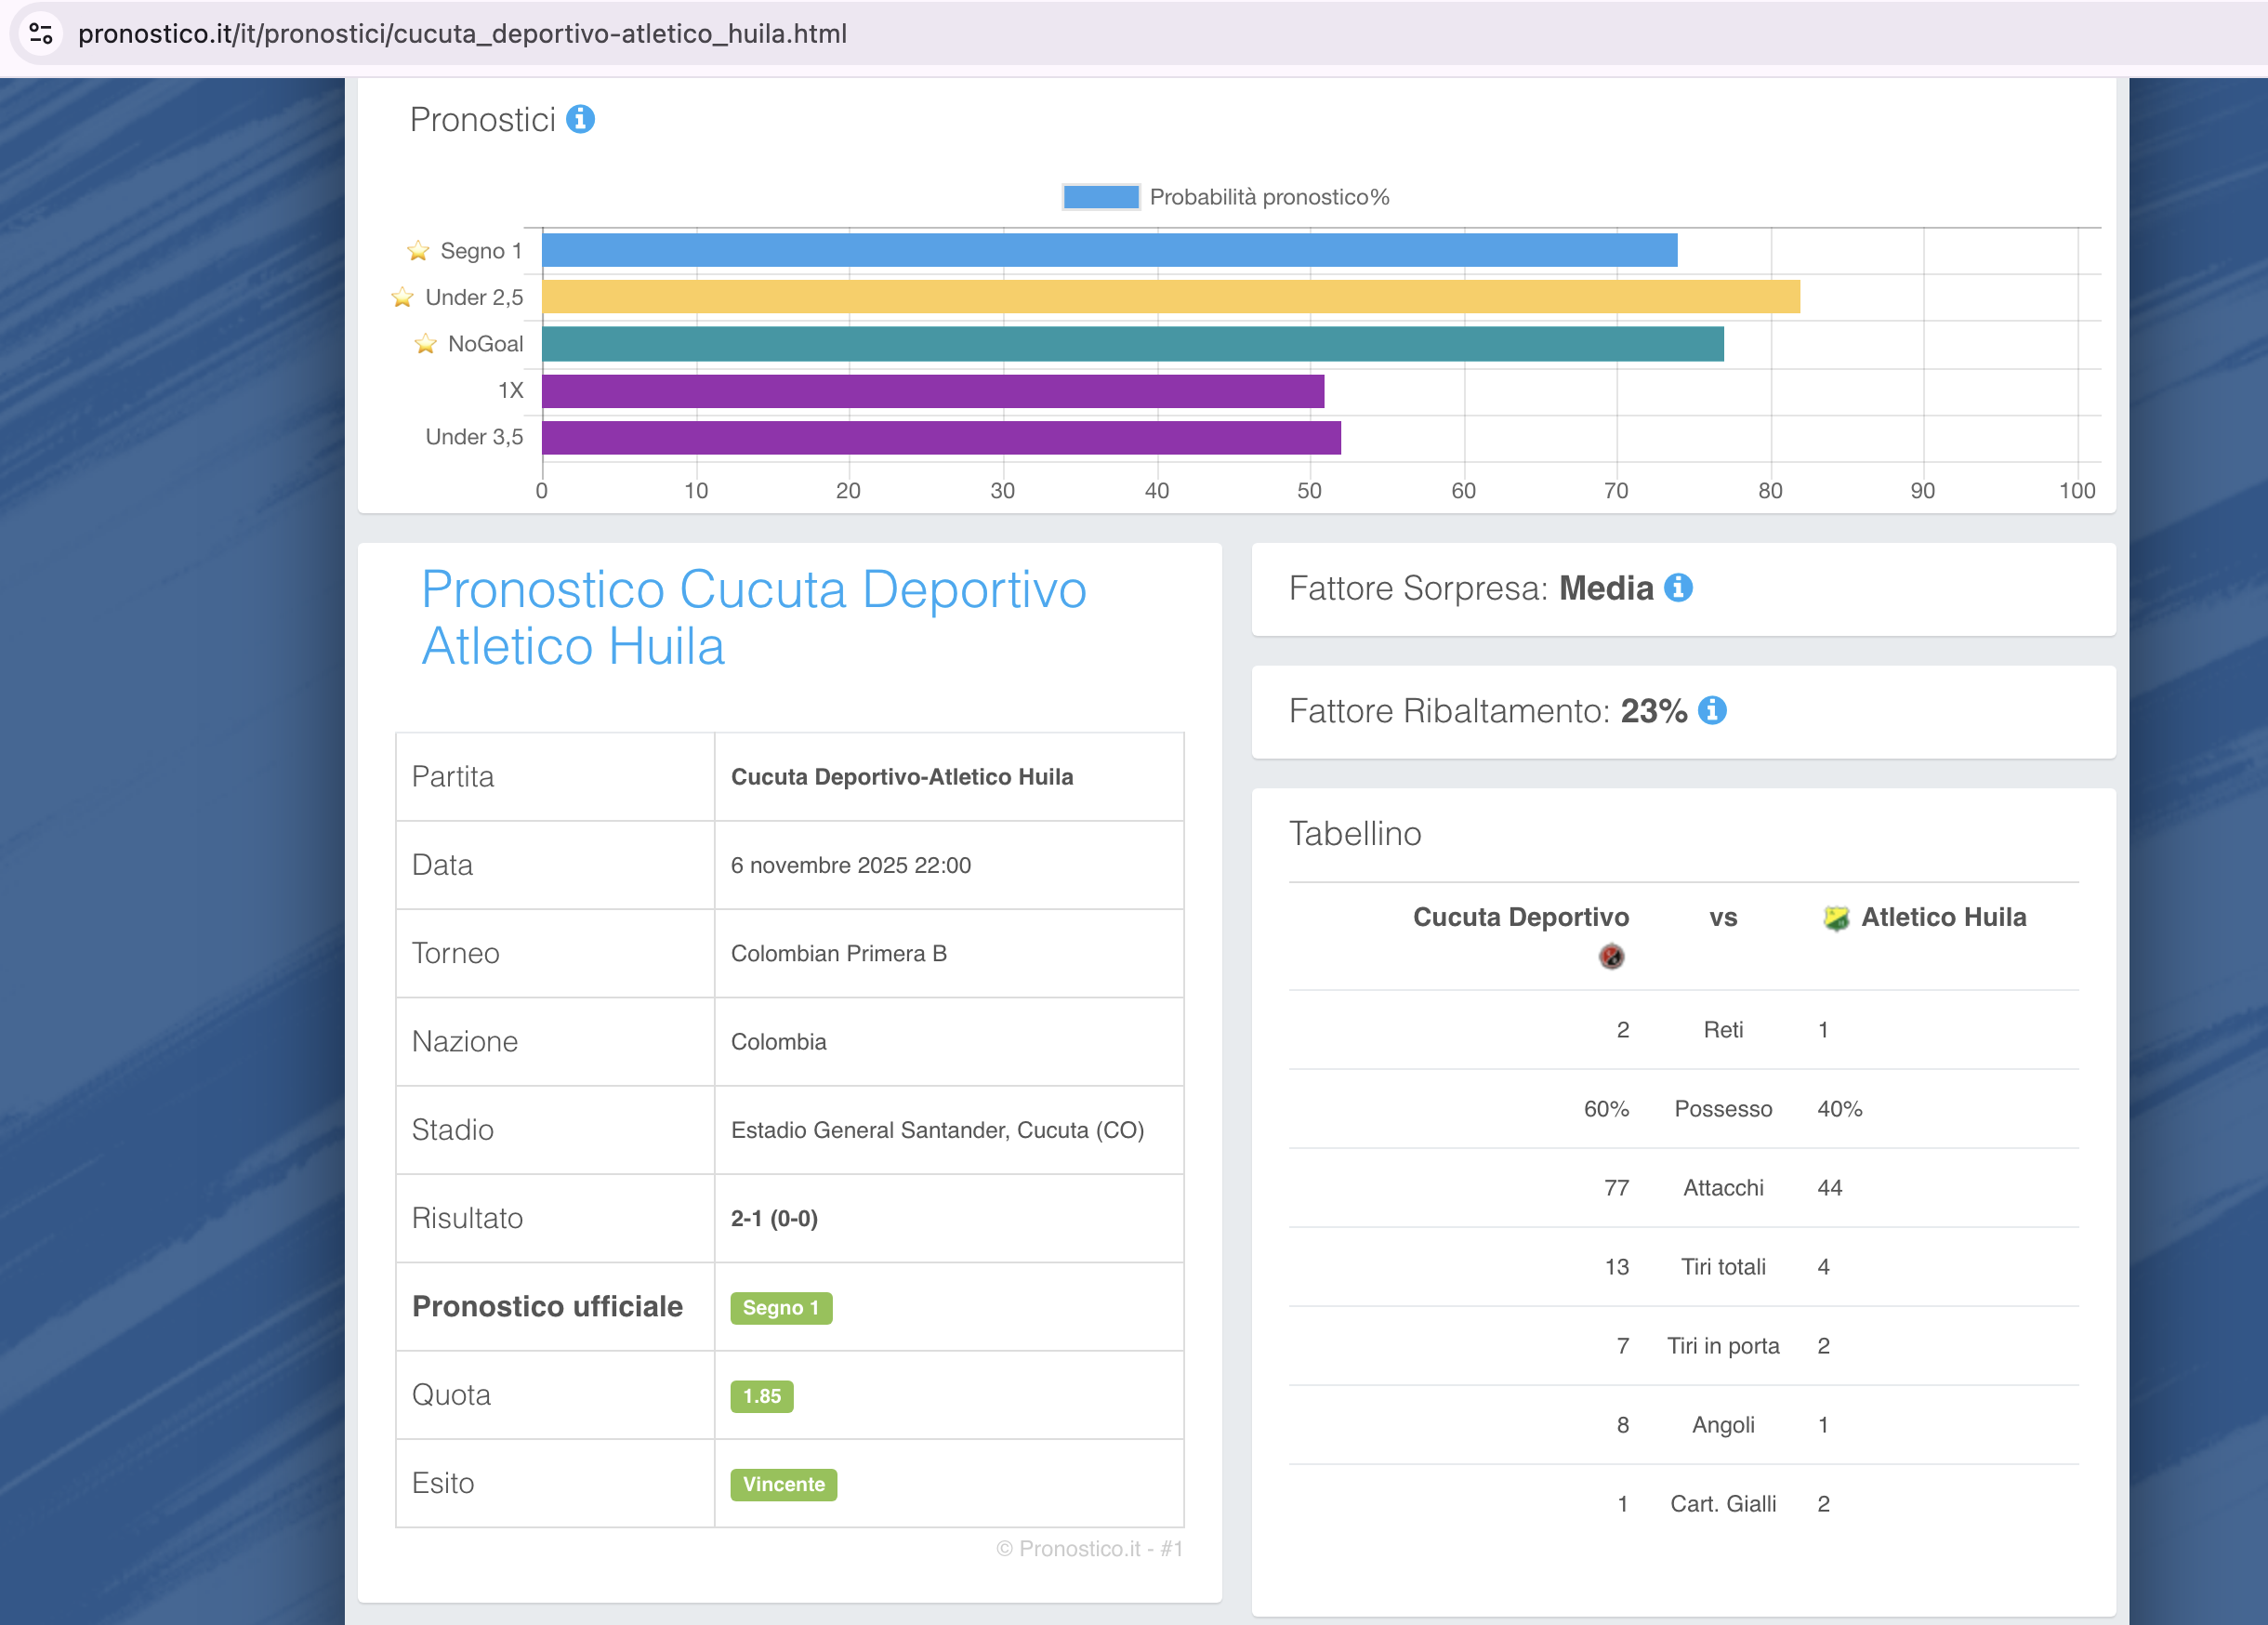2268x1625 pixels.
Task: Click the green Segno 1 prediction badge
Action: [x=781, y=1307]
